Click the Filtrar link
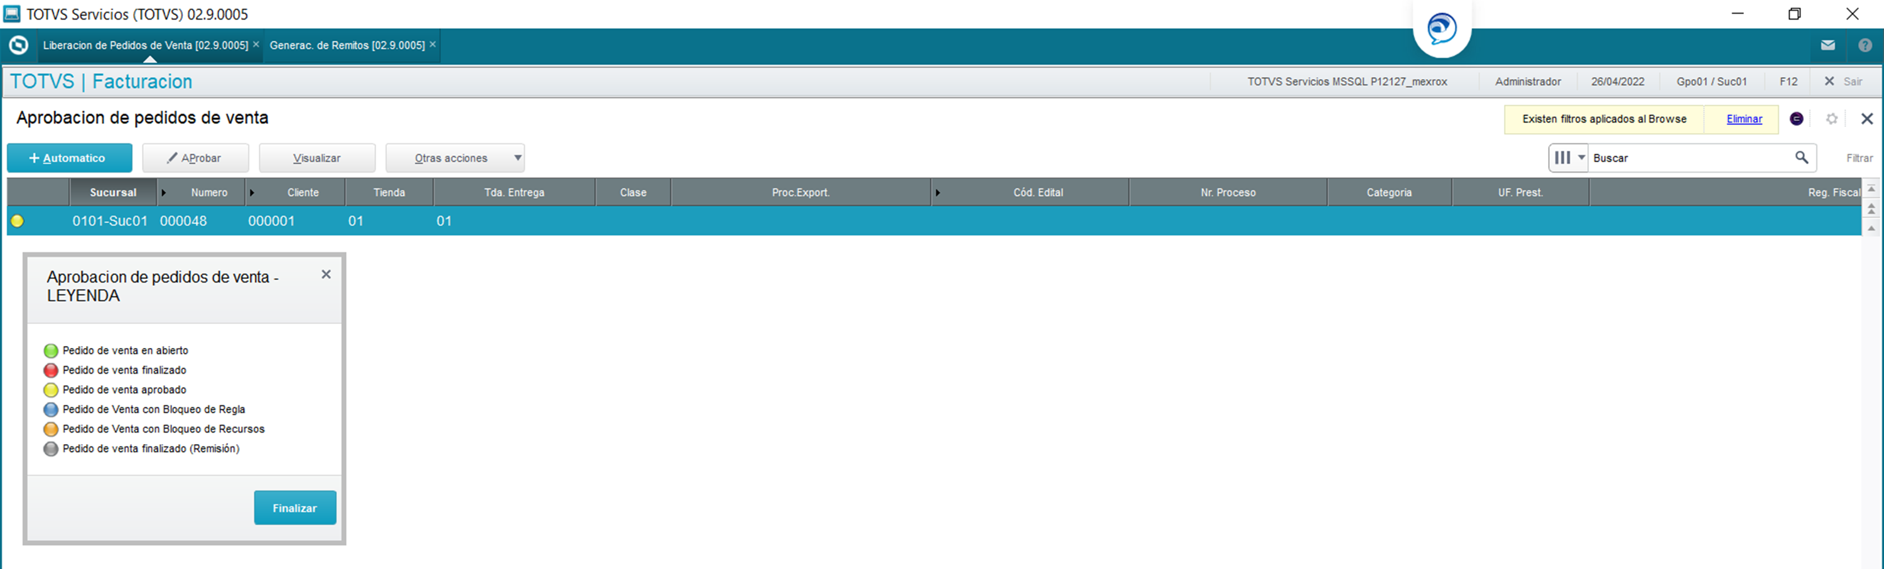This screenshot has height=569, width=1884. click(1859, 158)
